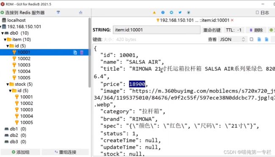Click the GitHub icon in the top toolbar

[189, 12]
